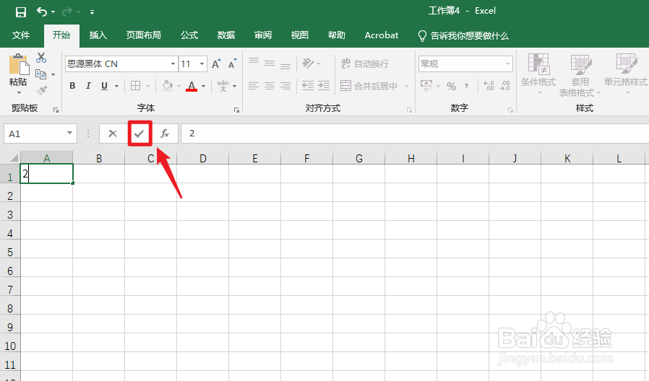This screenshot has width=649, height=381.
Task: Decrease decimal places
Action: [505, 86]
